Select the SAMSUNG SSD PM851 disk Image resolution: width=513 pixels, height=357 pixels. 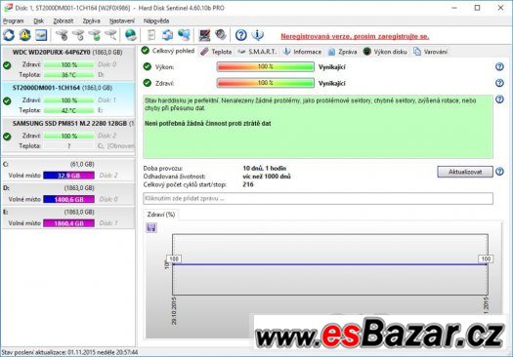(x=68, y=135)
